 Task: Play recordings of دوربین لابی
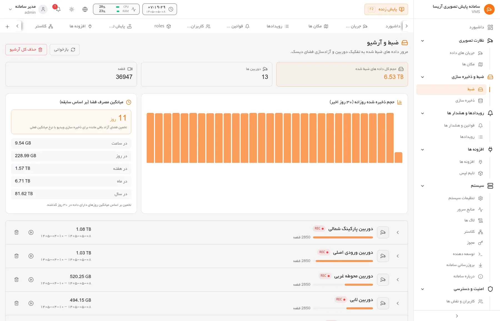point(31,303)
